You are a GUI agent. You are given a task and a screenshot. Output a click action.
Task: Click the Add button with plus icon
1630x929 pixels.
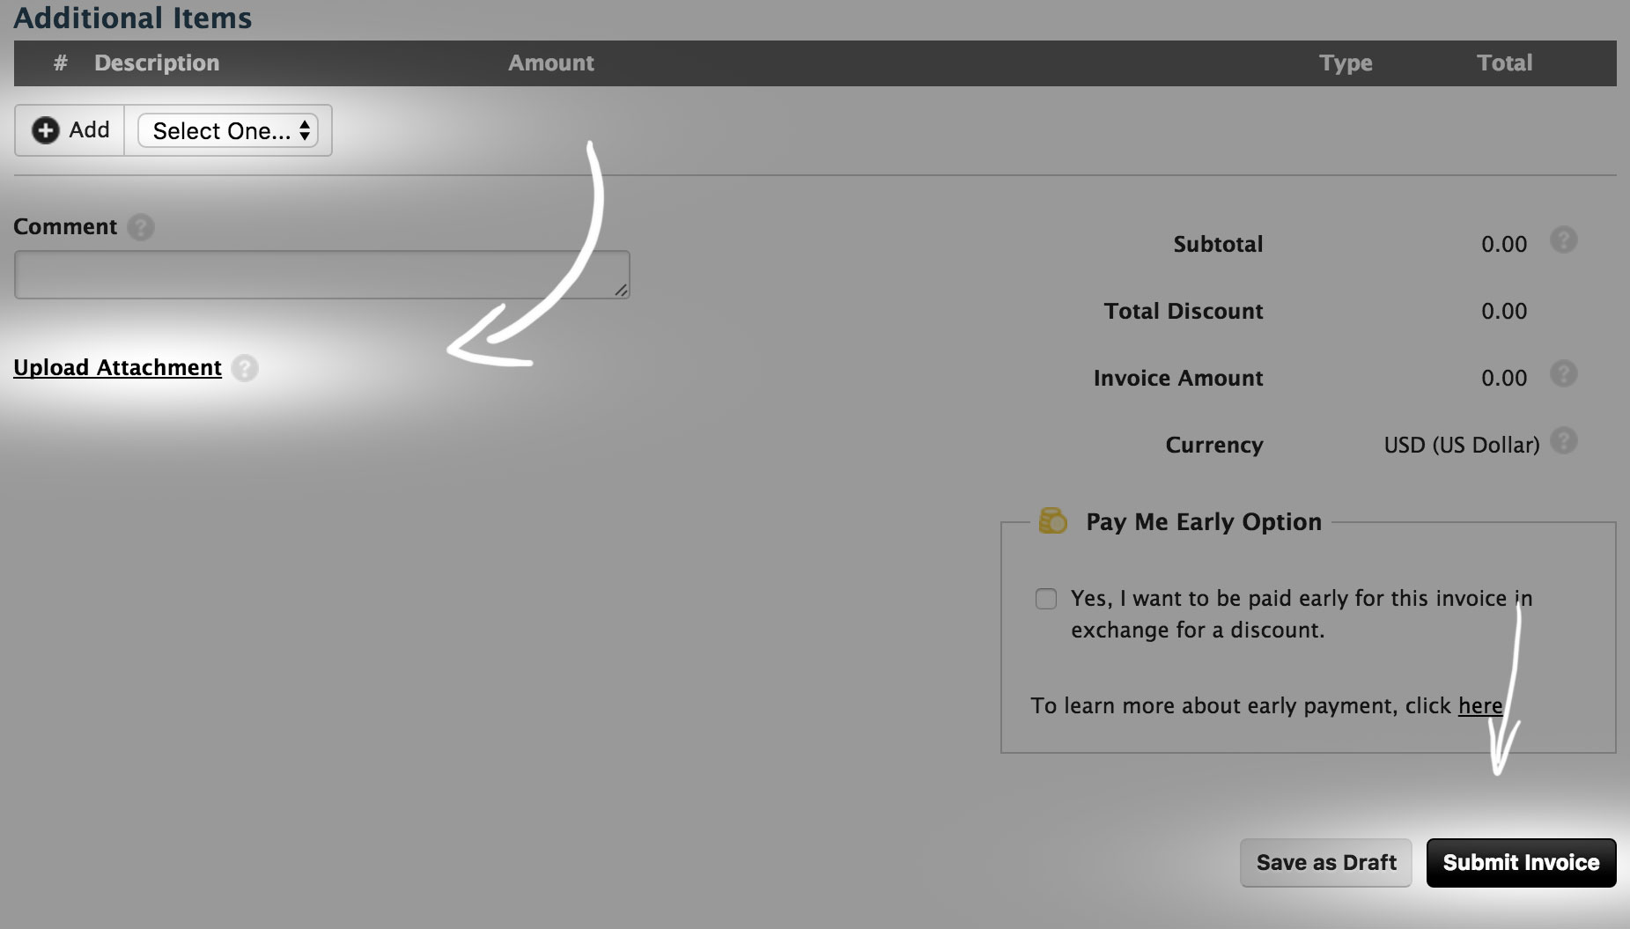tap(70, 130)
